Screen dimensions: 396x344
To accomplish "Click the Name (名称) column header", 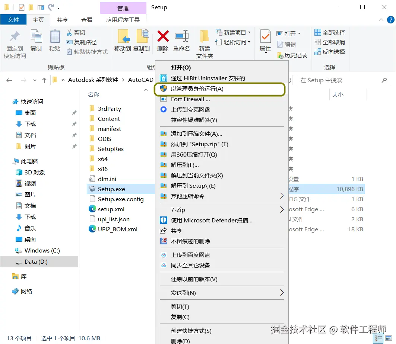I will [94, 94].
